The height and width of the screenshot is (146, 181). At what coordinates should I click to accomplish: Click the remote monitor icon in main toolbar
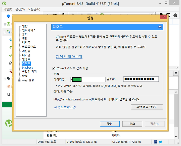(168, 15)
